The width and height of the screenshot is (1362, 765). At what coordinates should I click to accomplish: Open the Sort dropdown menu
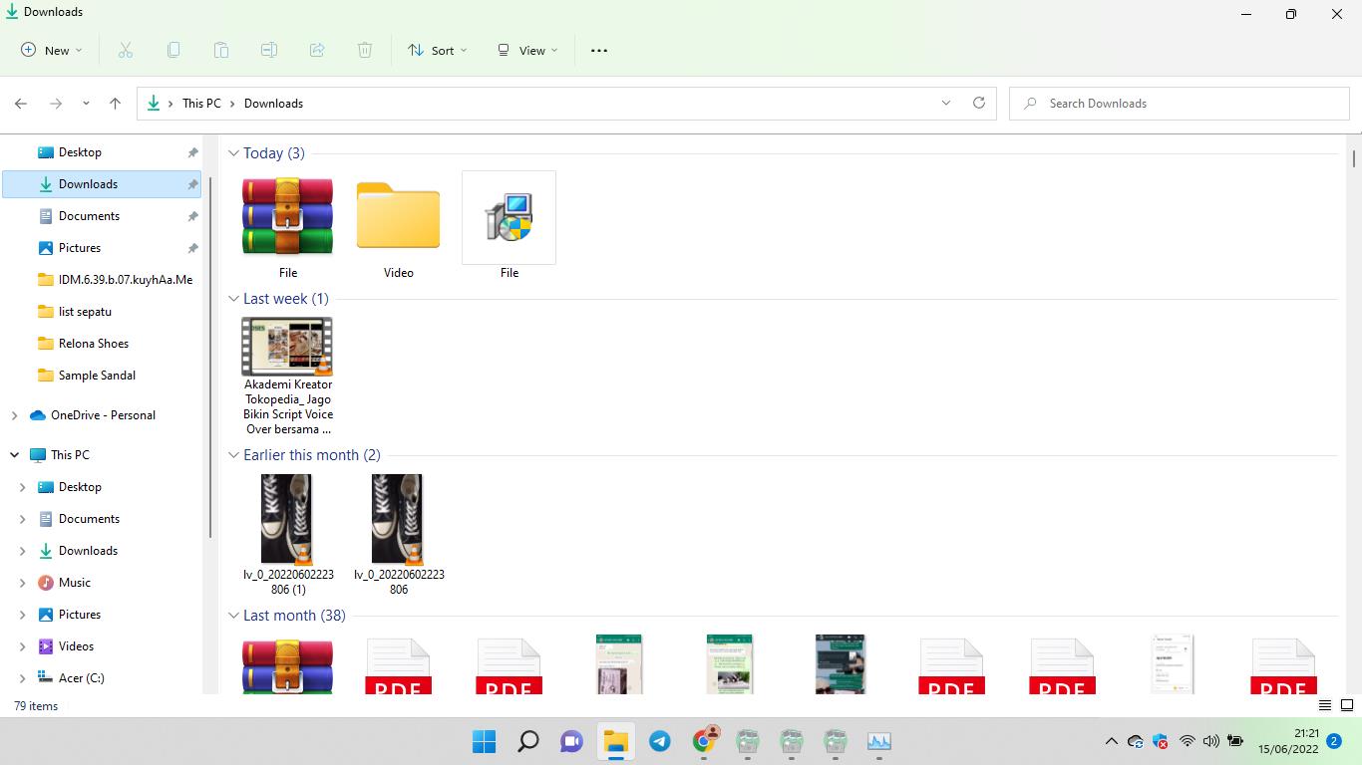pyautogui.click(x=437, y=51)
